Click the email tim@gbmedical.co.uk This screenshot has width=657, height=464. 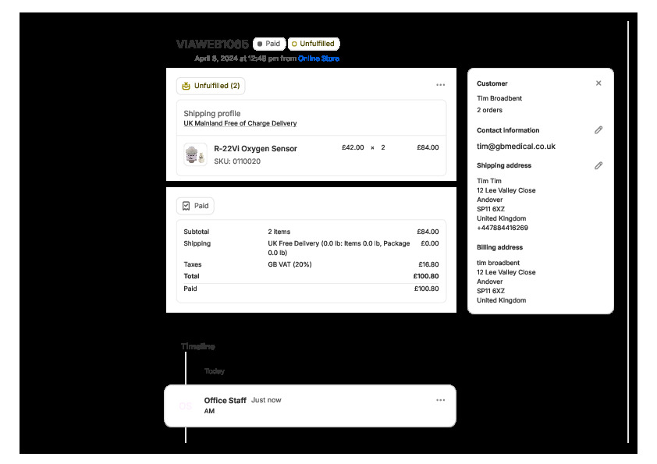pos(516,146)
